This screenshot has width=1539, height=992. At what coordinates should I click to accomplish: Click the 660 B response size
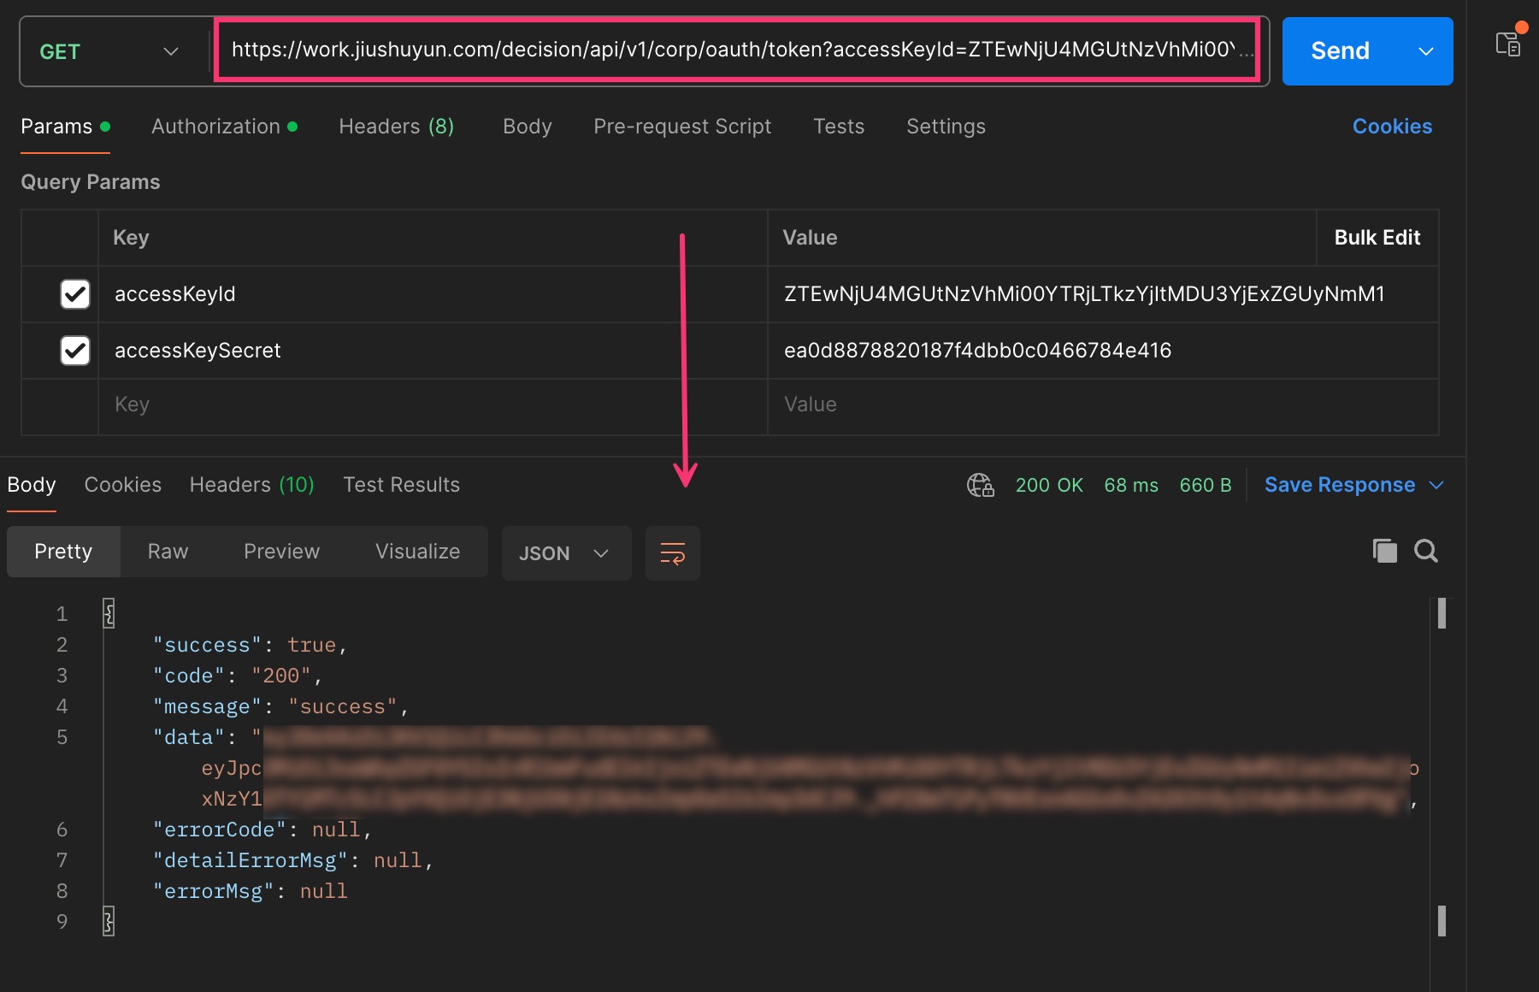(1206, 485)
